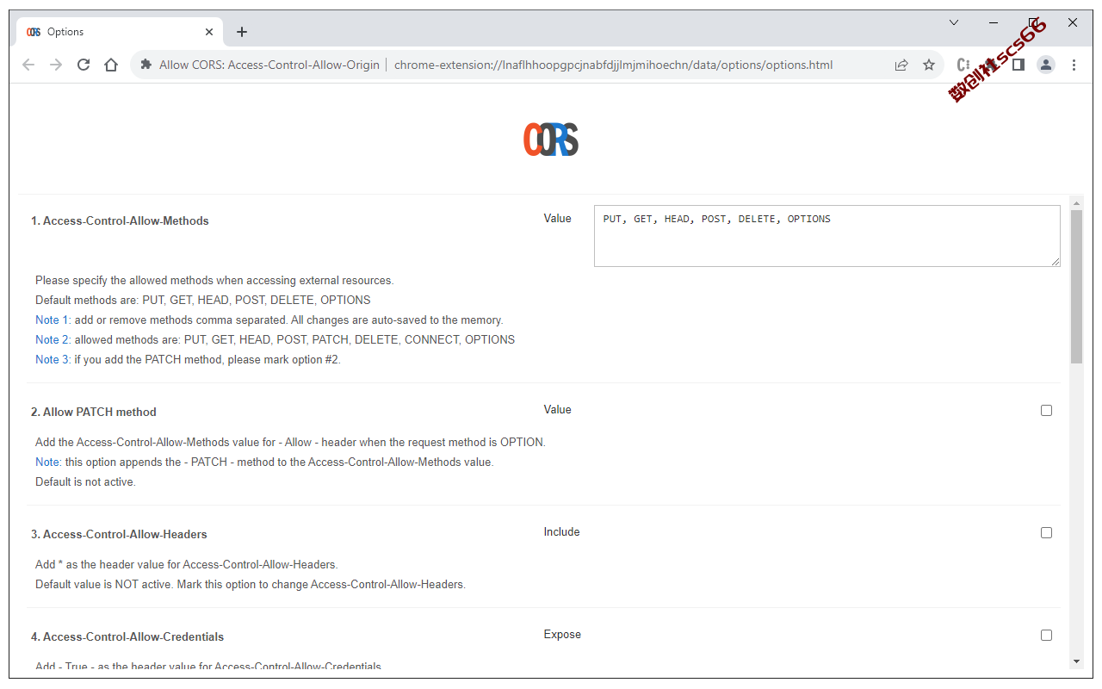Click the Note 2 label
1102x689 pixels.
click(x=53, y=340)
